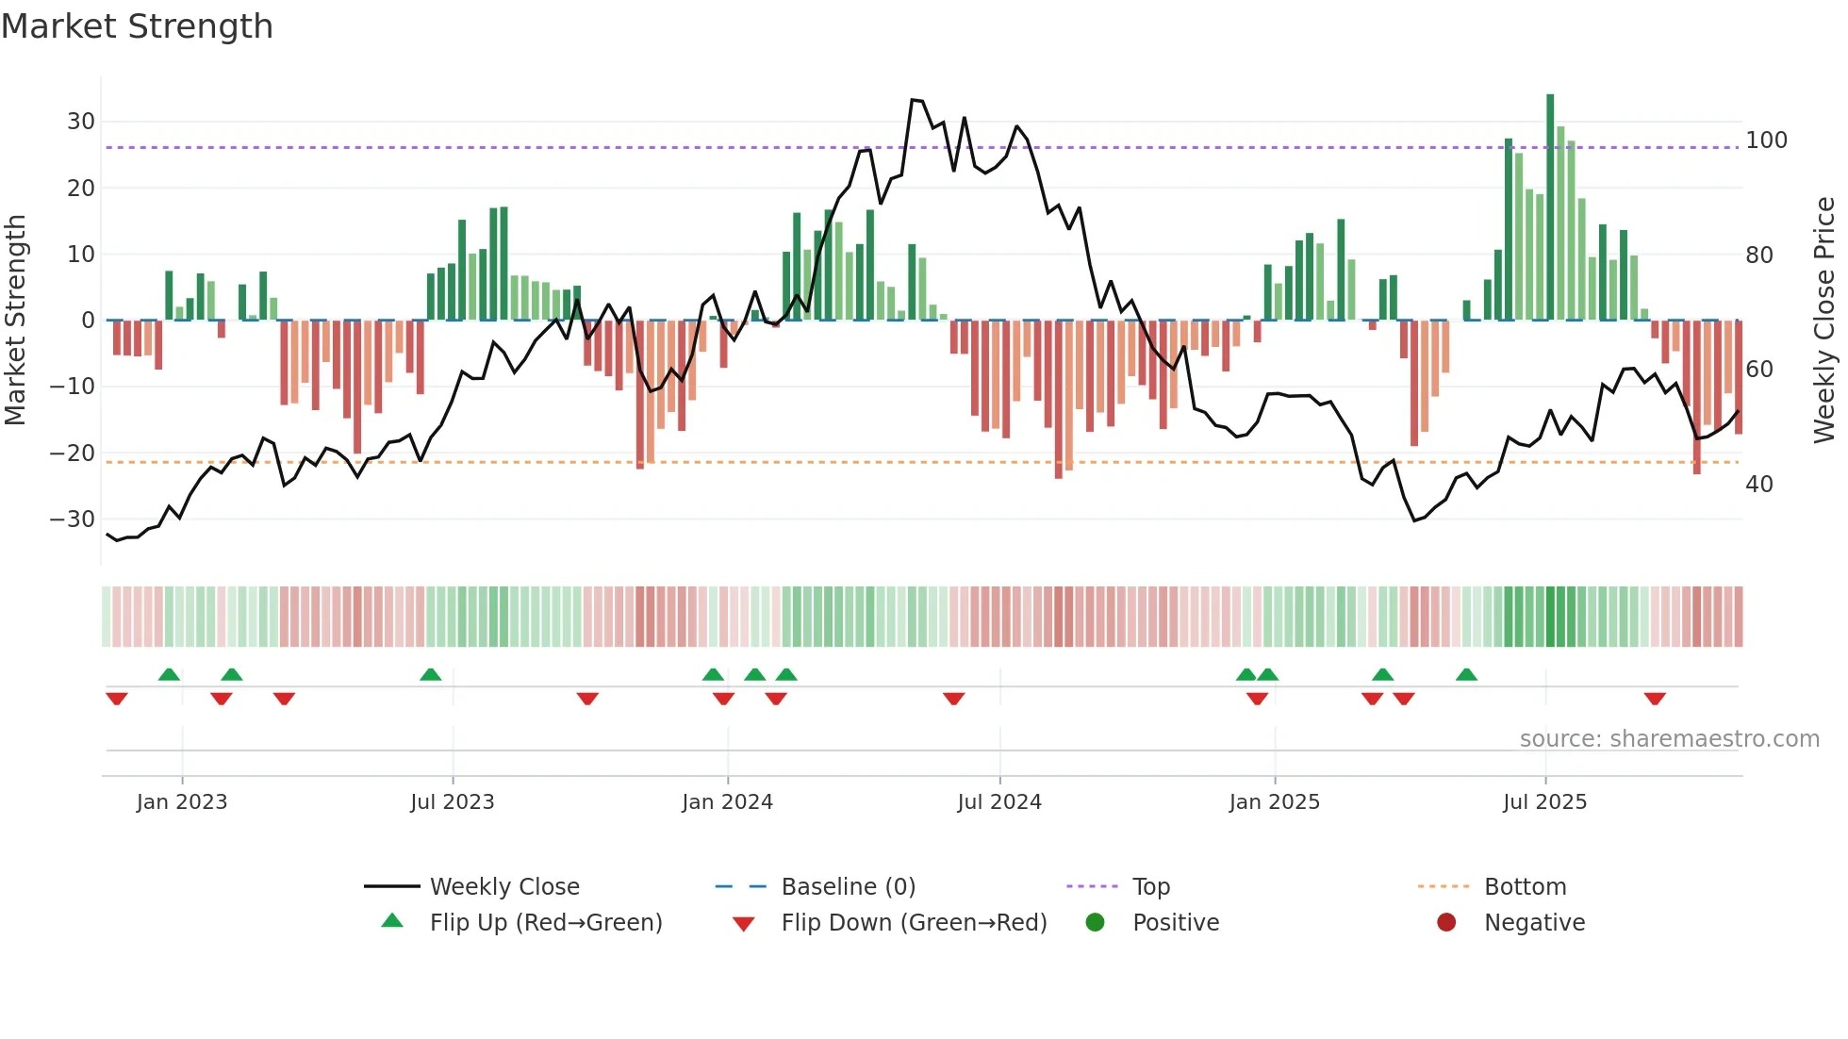Viewport: 1848px width, 1039px height.
Task: Click the Weekly Close Price axis title
Action: 1825,321
